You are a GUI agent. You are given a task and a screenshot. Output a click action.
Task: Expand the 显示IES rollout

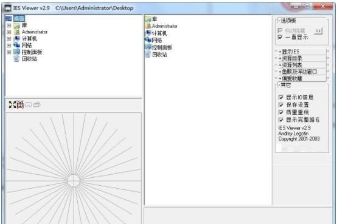tap(302, 52)
